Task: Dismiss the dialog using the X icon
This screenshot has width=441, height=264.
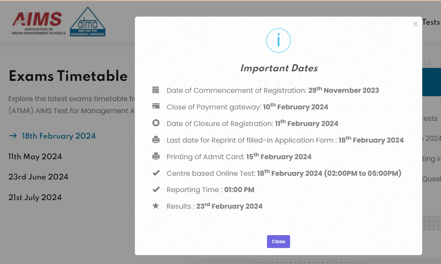Action: 415,24
